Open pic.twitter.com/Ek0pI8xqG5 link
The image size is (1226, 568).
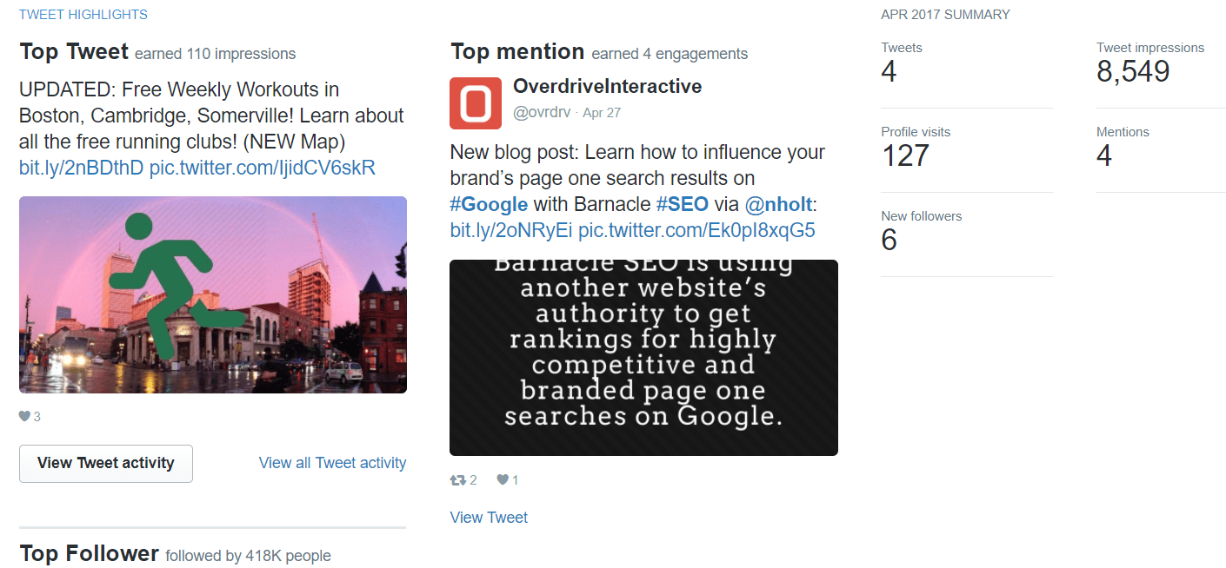click(x=696, y=230)
